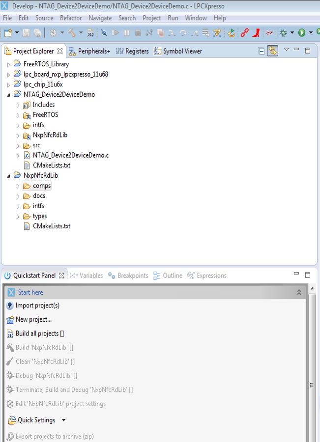Open the File menu
This screenshot has height=442, width=320.
[x=7, y=18]
